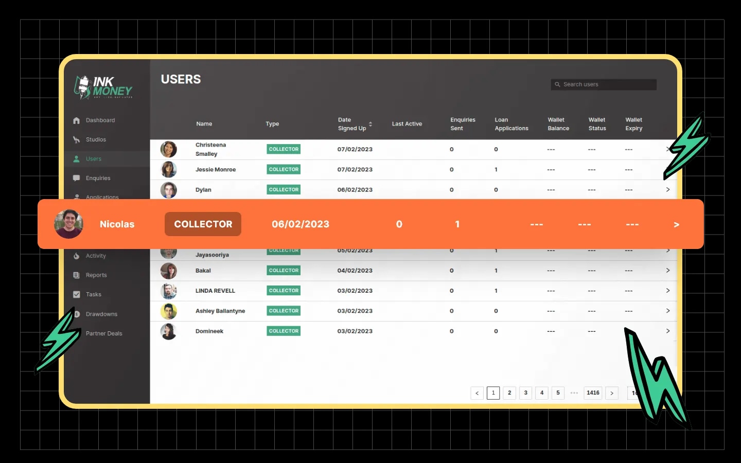
Task: Click the Studios tattoo machine icon
Action: click(76, 139)
